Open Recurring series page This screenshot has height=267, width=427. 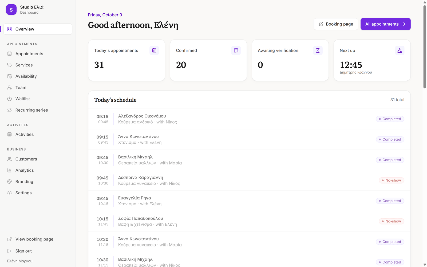point(38,110)
